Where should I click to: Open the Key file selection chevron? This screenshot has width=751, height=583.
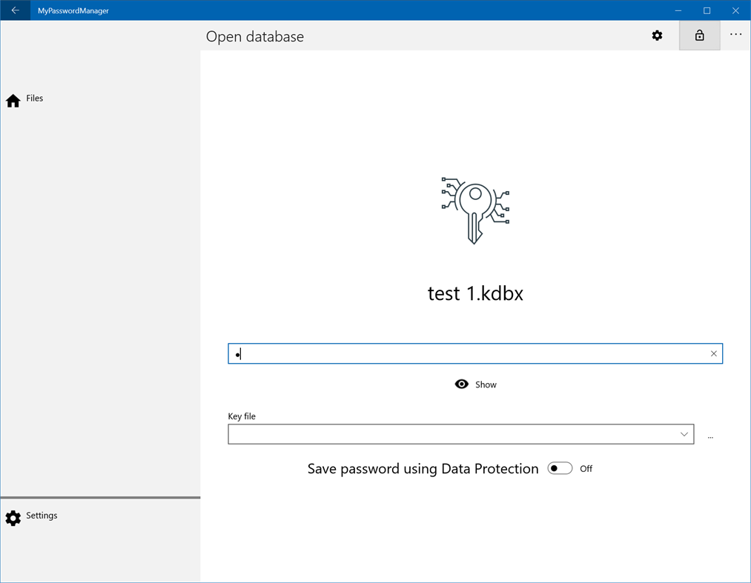pyautogui.click(x=683, y=434)
